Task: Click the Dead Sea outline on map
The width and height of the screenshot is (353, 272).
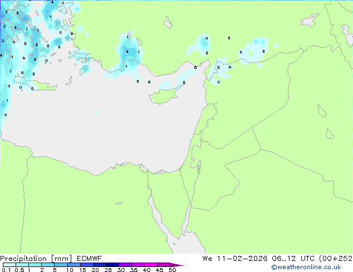Action: [x=199, y=167]
